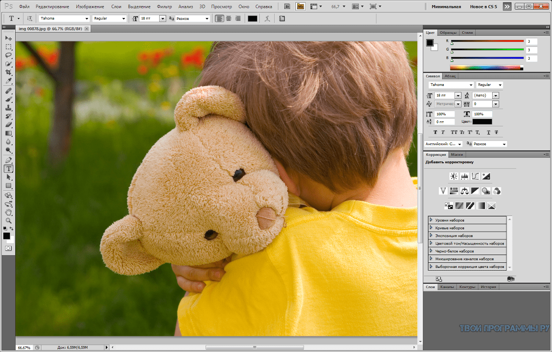Toggle Quick Mask mode
This screenshot has width=552, height=352.
coord(8,248)
